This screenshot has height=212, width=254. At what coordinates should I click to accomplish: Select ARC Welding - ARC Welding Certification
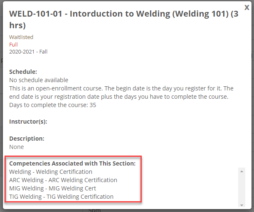tap(63, 180)
